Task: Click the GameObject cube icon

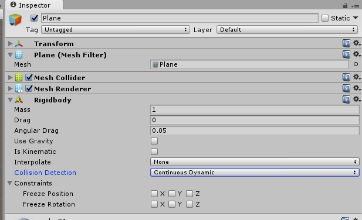Action: tap(15, 20)
